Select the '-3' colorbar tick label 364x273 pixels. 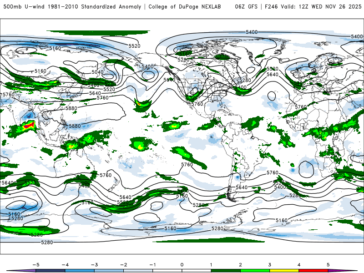tap(94, 265)
